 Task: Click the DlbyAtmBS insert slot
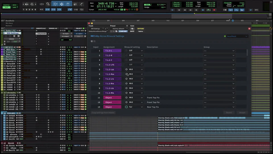pyautogui.click(x=41, y=34)
